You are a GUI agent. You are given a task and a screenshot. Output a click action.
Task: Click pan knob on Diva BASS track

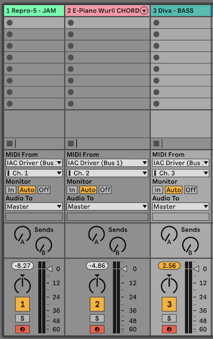[169, 286]
